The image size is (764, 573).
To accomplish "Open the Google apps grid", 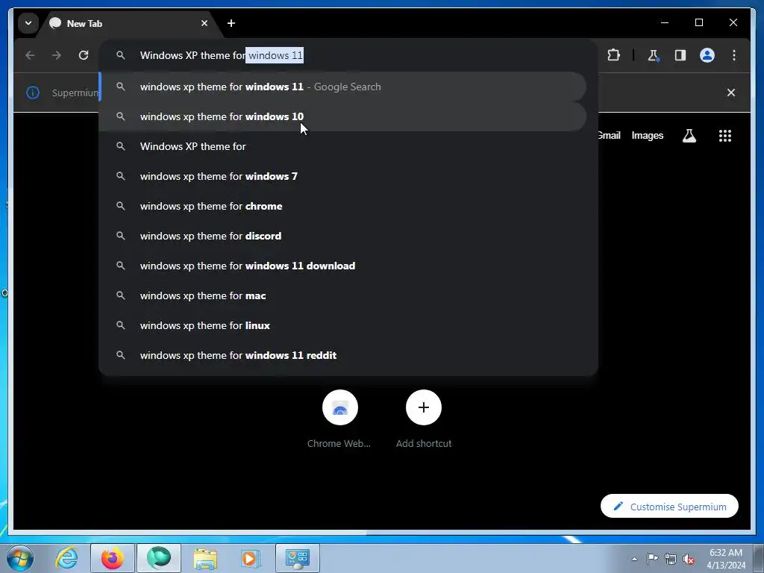I will tap(725, 136).
